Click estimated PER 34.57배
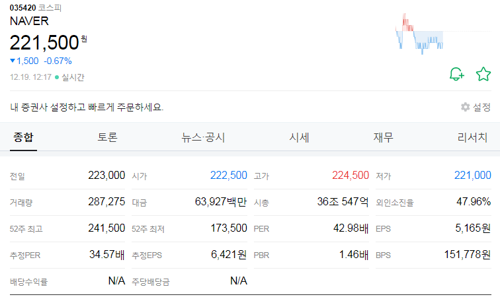This screenshot has height=299, width=500. click(x=107, y=255)
